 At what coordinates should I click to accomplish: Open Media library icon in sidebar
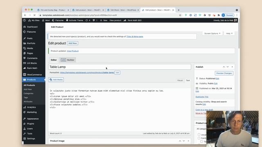click(x=25, y=48)
